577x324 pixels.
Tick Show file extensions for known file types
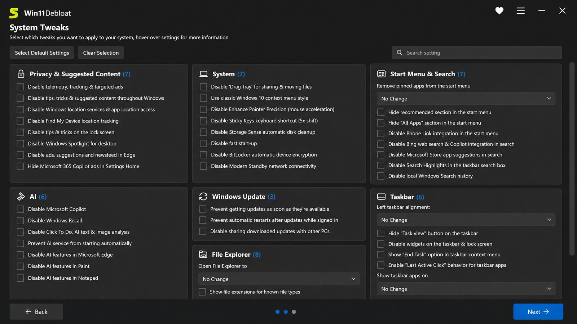pos(202,292)
